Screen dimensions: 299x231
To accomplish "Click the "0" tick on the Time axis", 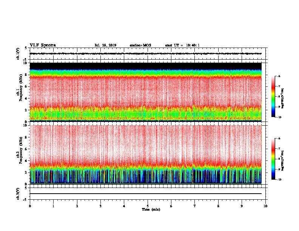I will [30, 206].
